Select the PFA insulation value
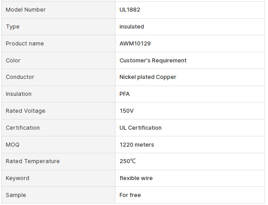This screenshot has width=268, height=205. click(124, 94)
